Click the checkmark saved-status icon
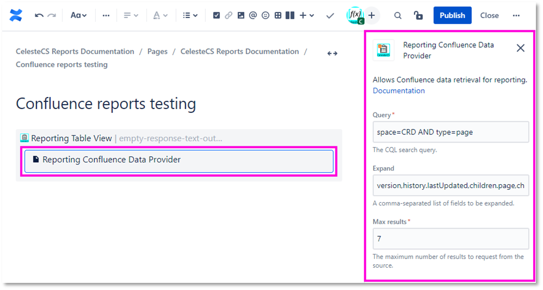The width and height of the screenshot is (543, 290). tap(330, 15)
